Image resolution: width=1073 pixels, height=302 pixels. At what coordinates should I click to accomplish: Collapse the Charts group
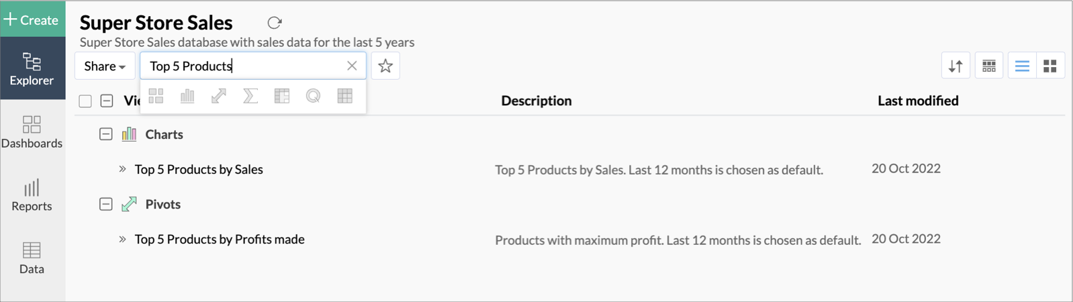(x=106, y=134)
